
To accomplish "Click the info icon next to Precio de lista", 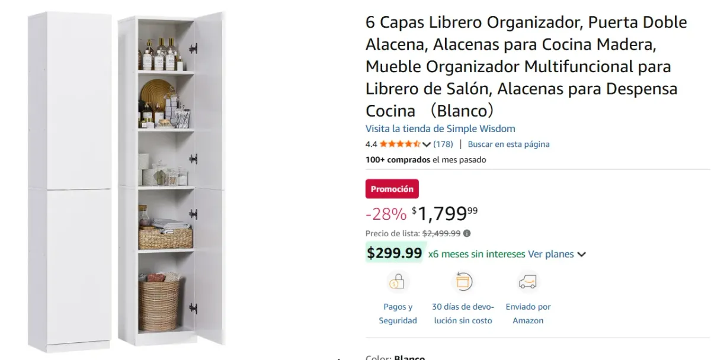I will 467,233.
